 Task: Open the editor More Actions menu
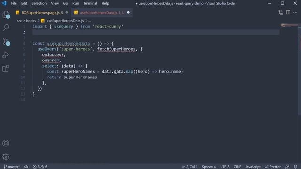coord(295,13)
